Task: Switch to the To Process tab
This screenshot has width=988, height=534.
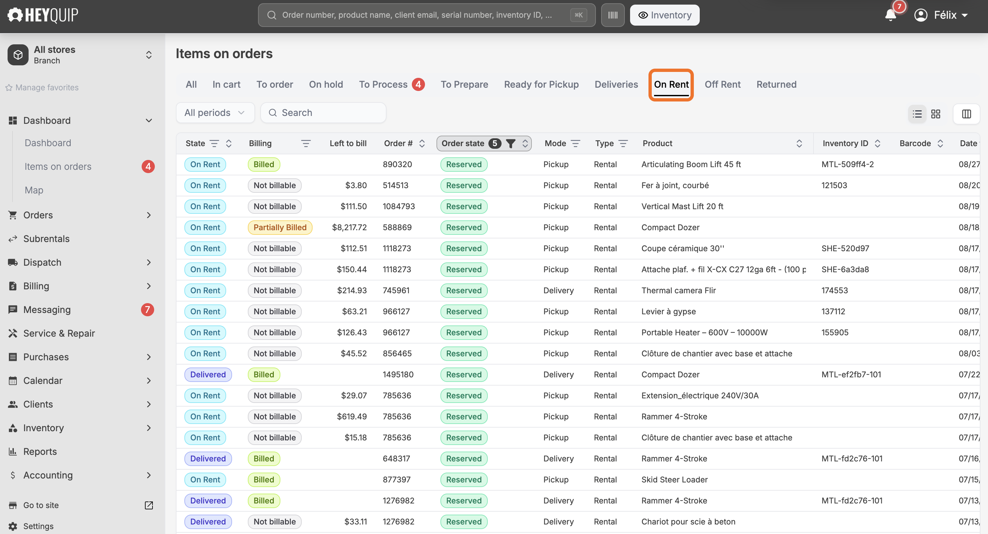Action: (x=391, y=84)
